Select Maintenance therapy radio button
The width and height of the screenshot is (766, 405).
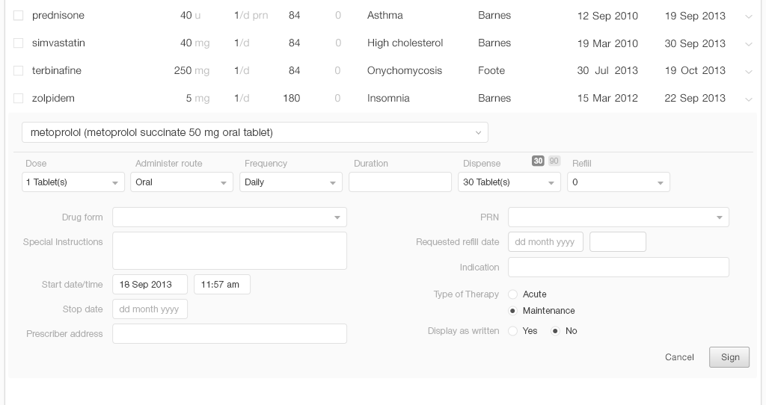[513, 311]
